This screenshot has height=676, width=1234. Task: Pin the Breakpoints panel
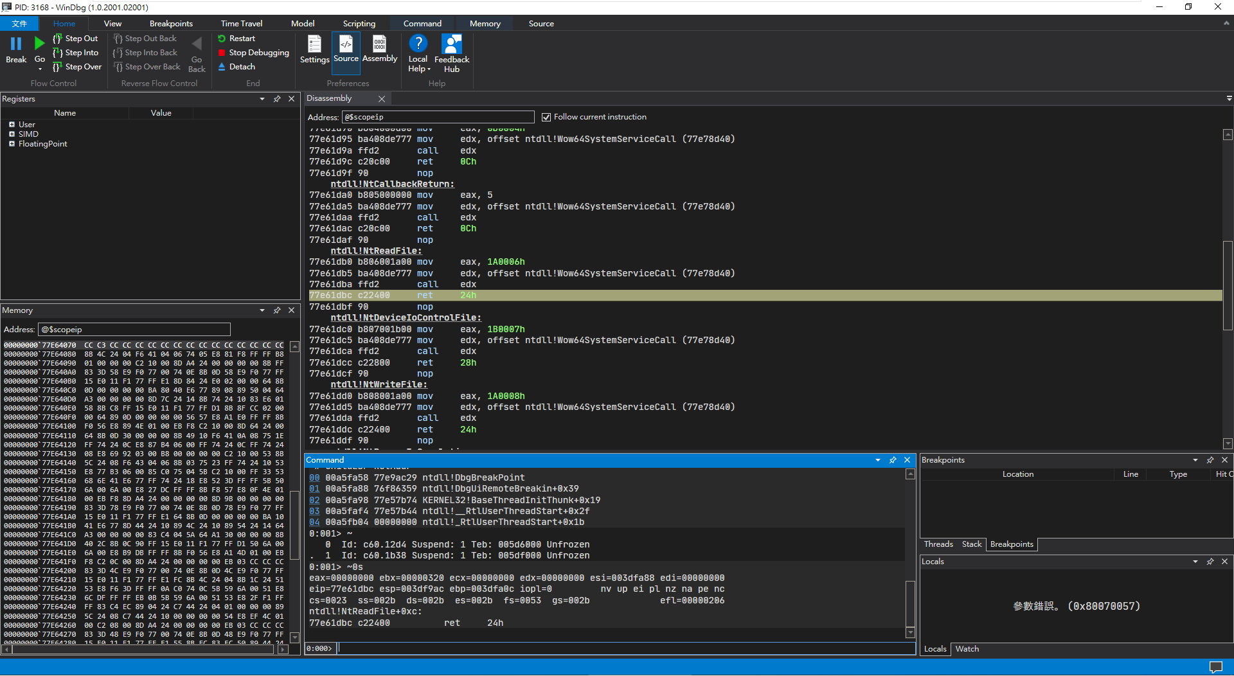click(1210, 460)
